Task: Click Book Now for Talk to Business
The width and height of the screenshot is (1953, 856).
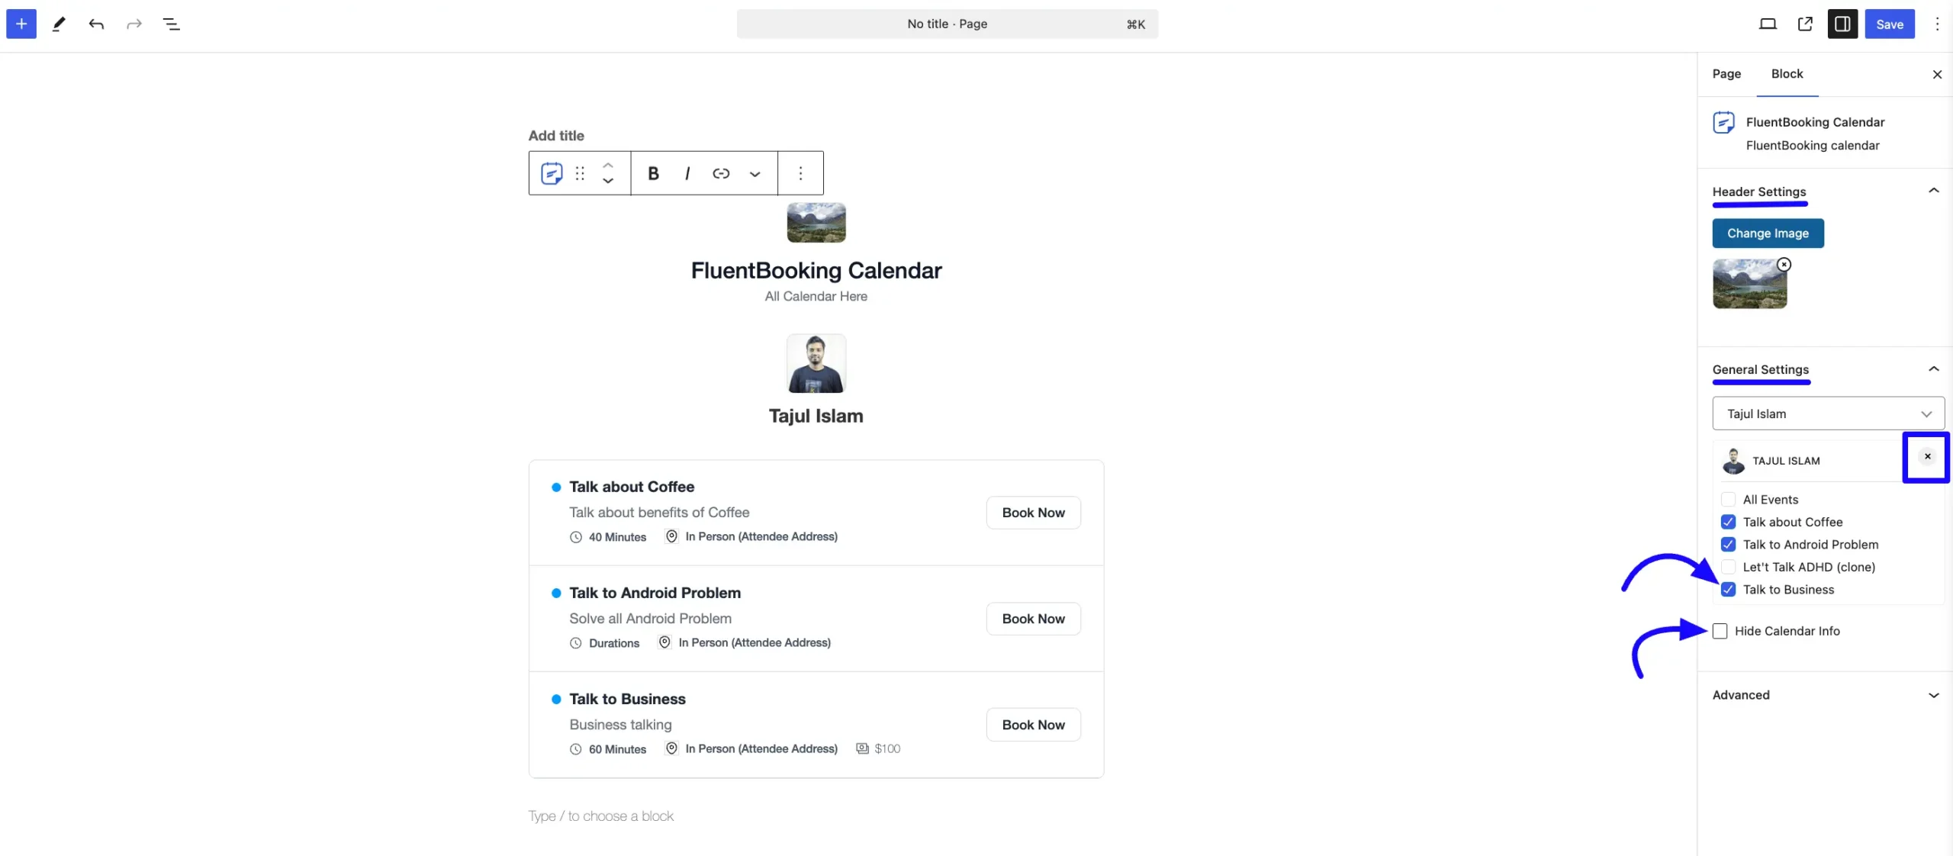Action: click(x=1033, y=725)
